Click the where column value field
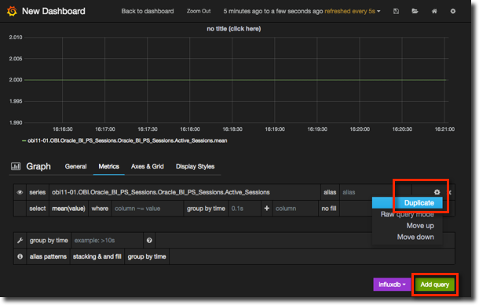Screen dimensions: 479x305 (x=148, y=209)
